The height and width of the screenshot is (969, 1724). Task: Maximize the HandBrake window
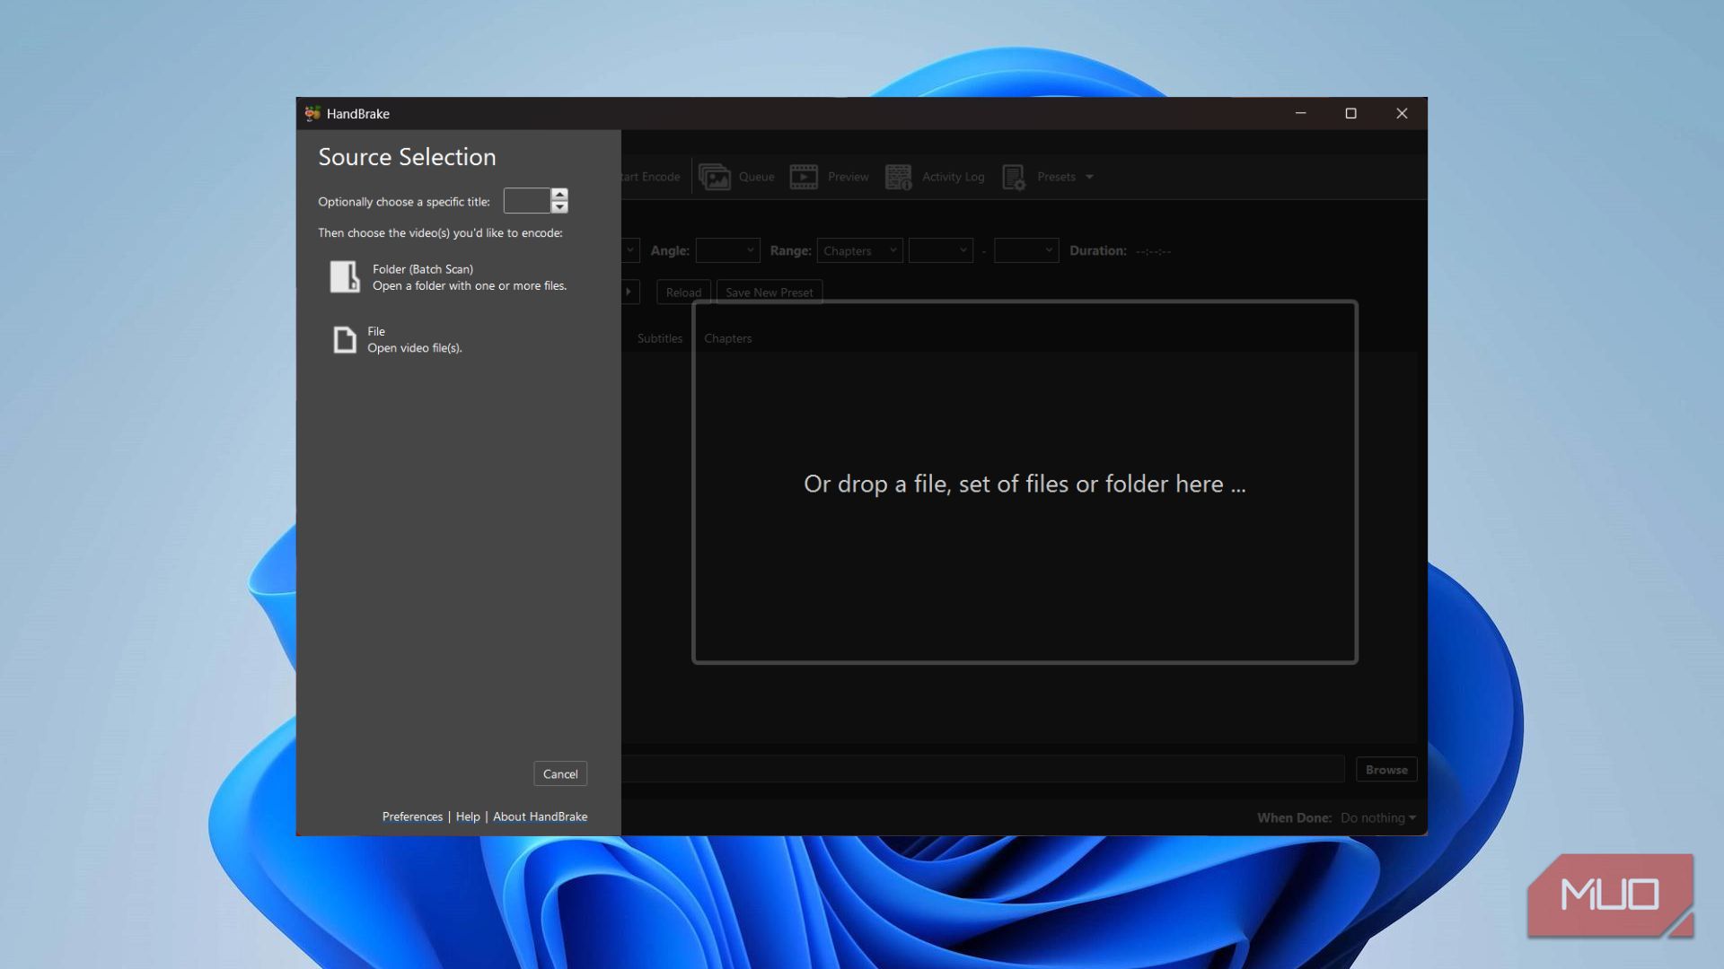tap(1350, 113)
